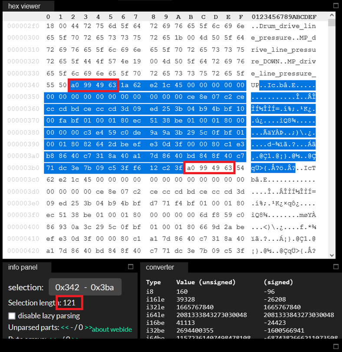Maximize the hex viewer panel

[x=336, y=6]
